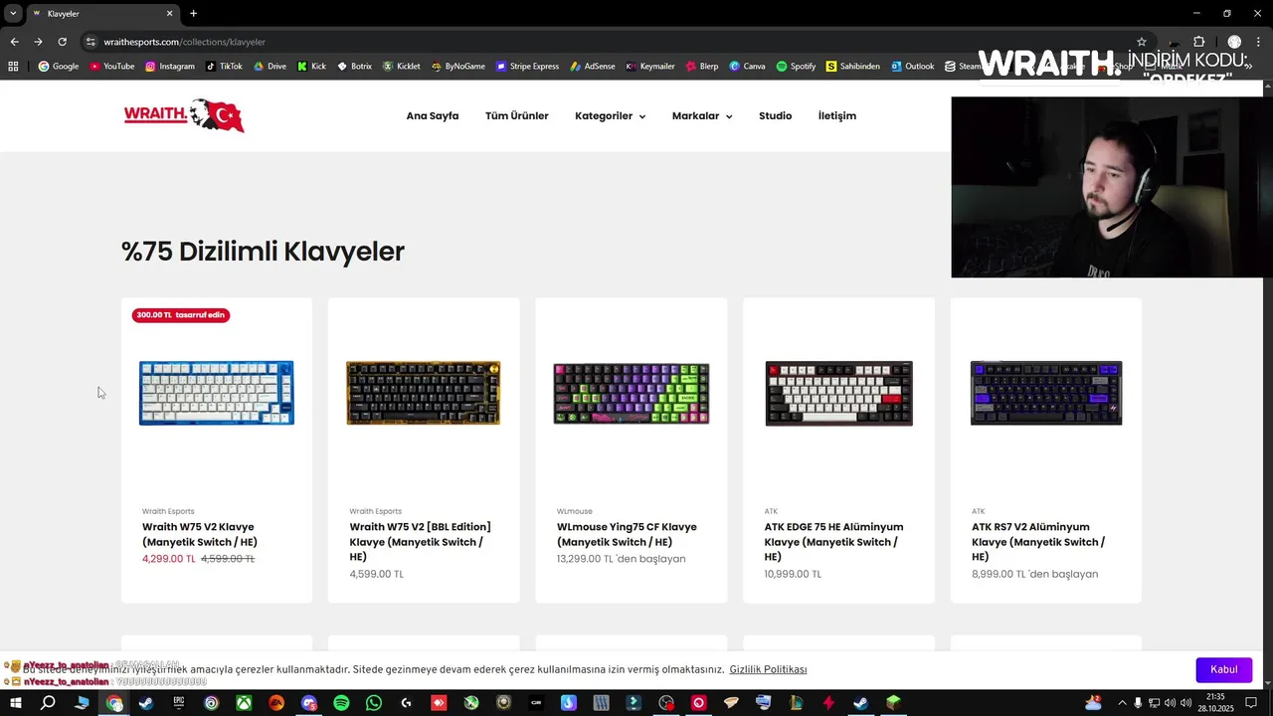This screenshot has width=1273, height=716.
Task: Click the blue Wraith W75 V2 keyboard image
Action: [x=217, y=393]
